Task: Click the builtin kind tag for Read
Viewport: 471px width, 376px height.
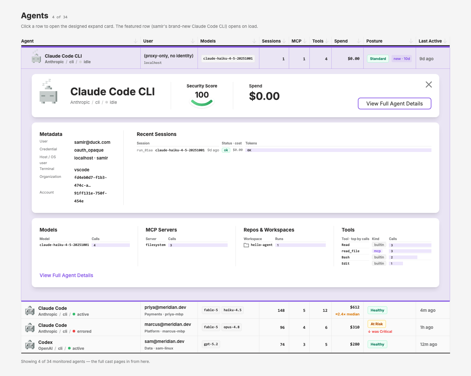Action: pyautogui.click(x=379, y=245)
